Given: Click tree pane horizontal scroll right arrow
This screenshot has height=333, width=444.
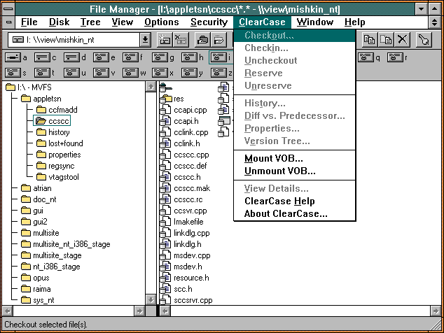Looking at the screenshot, I should (139, 311).
